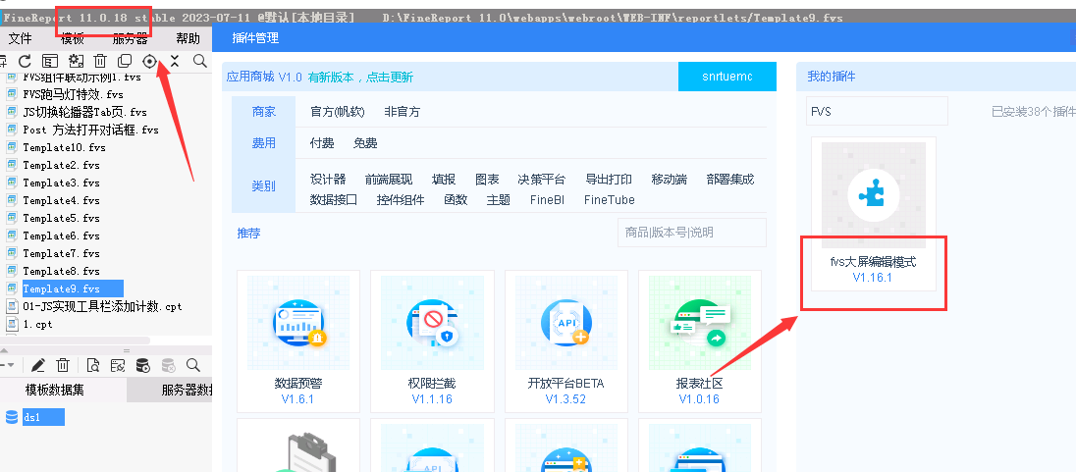Click the file tree's horizontal scrollbar
Screen dimensions: 1076x472
(75, 341)
